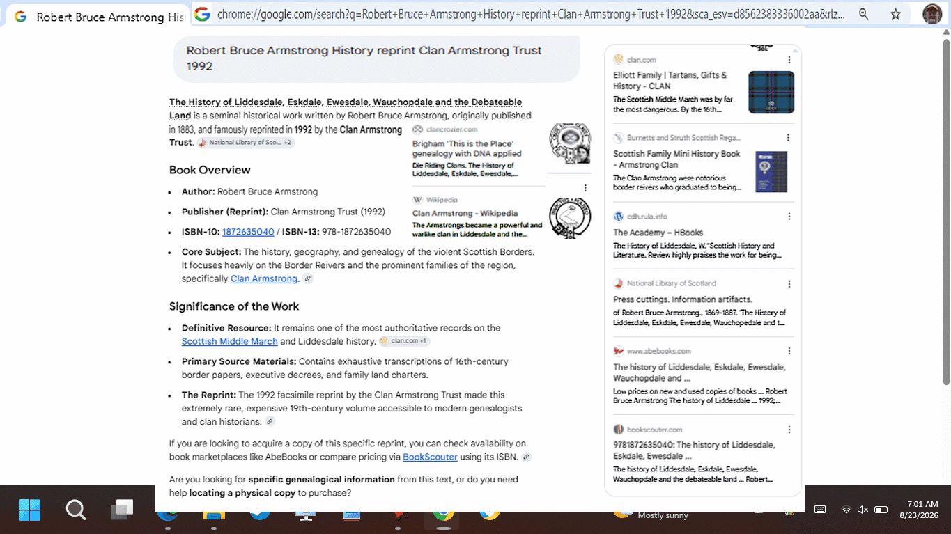Click the Google favicon in the browser tab
Viewport: 951px width, 534px height.
(x=21, y=17)
